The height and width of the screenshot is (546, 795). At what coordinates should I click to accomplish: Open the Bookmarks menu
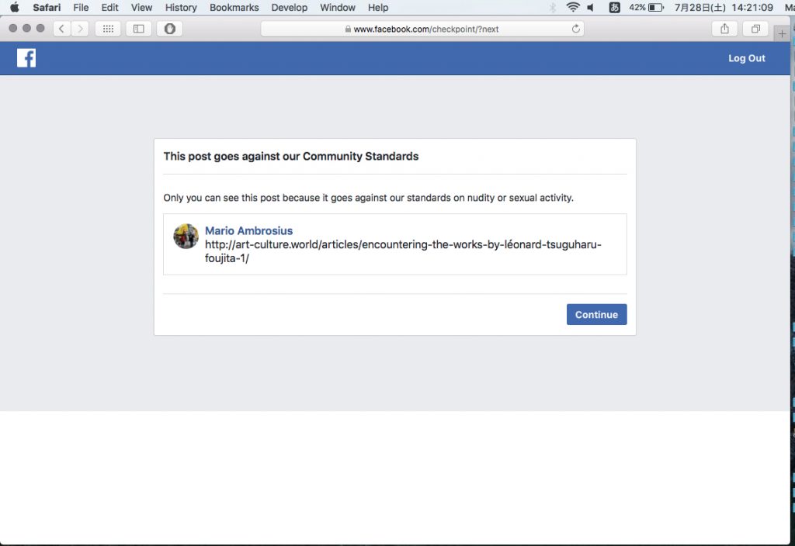(234, 7)
